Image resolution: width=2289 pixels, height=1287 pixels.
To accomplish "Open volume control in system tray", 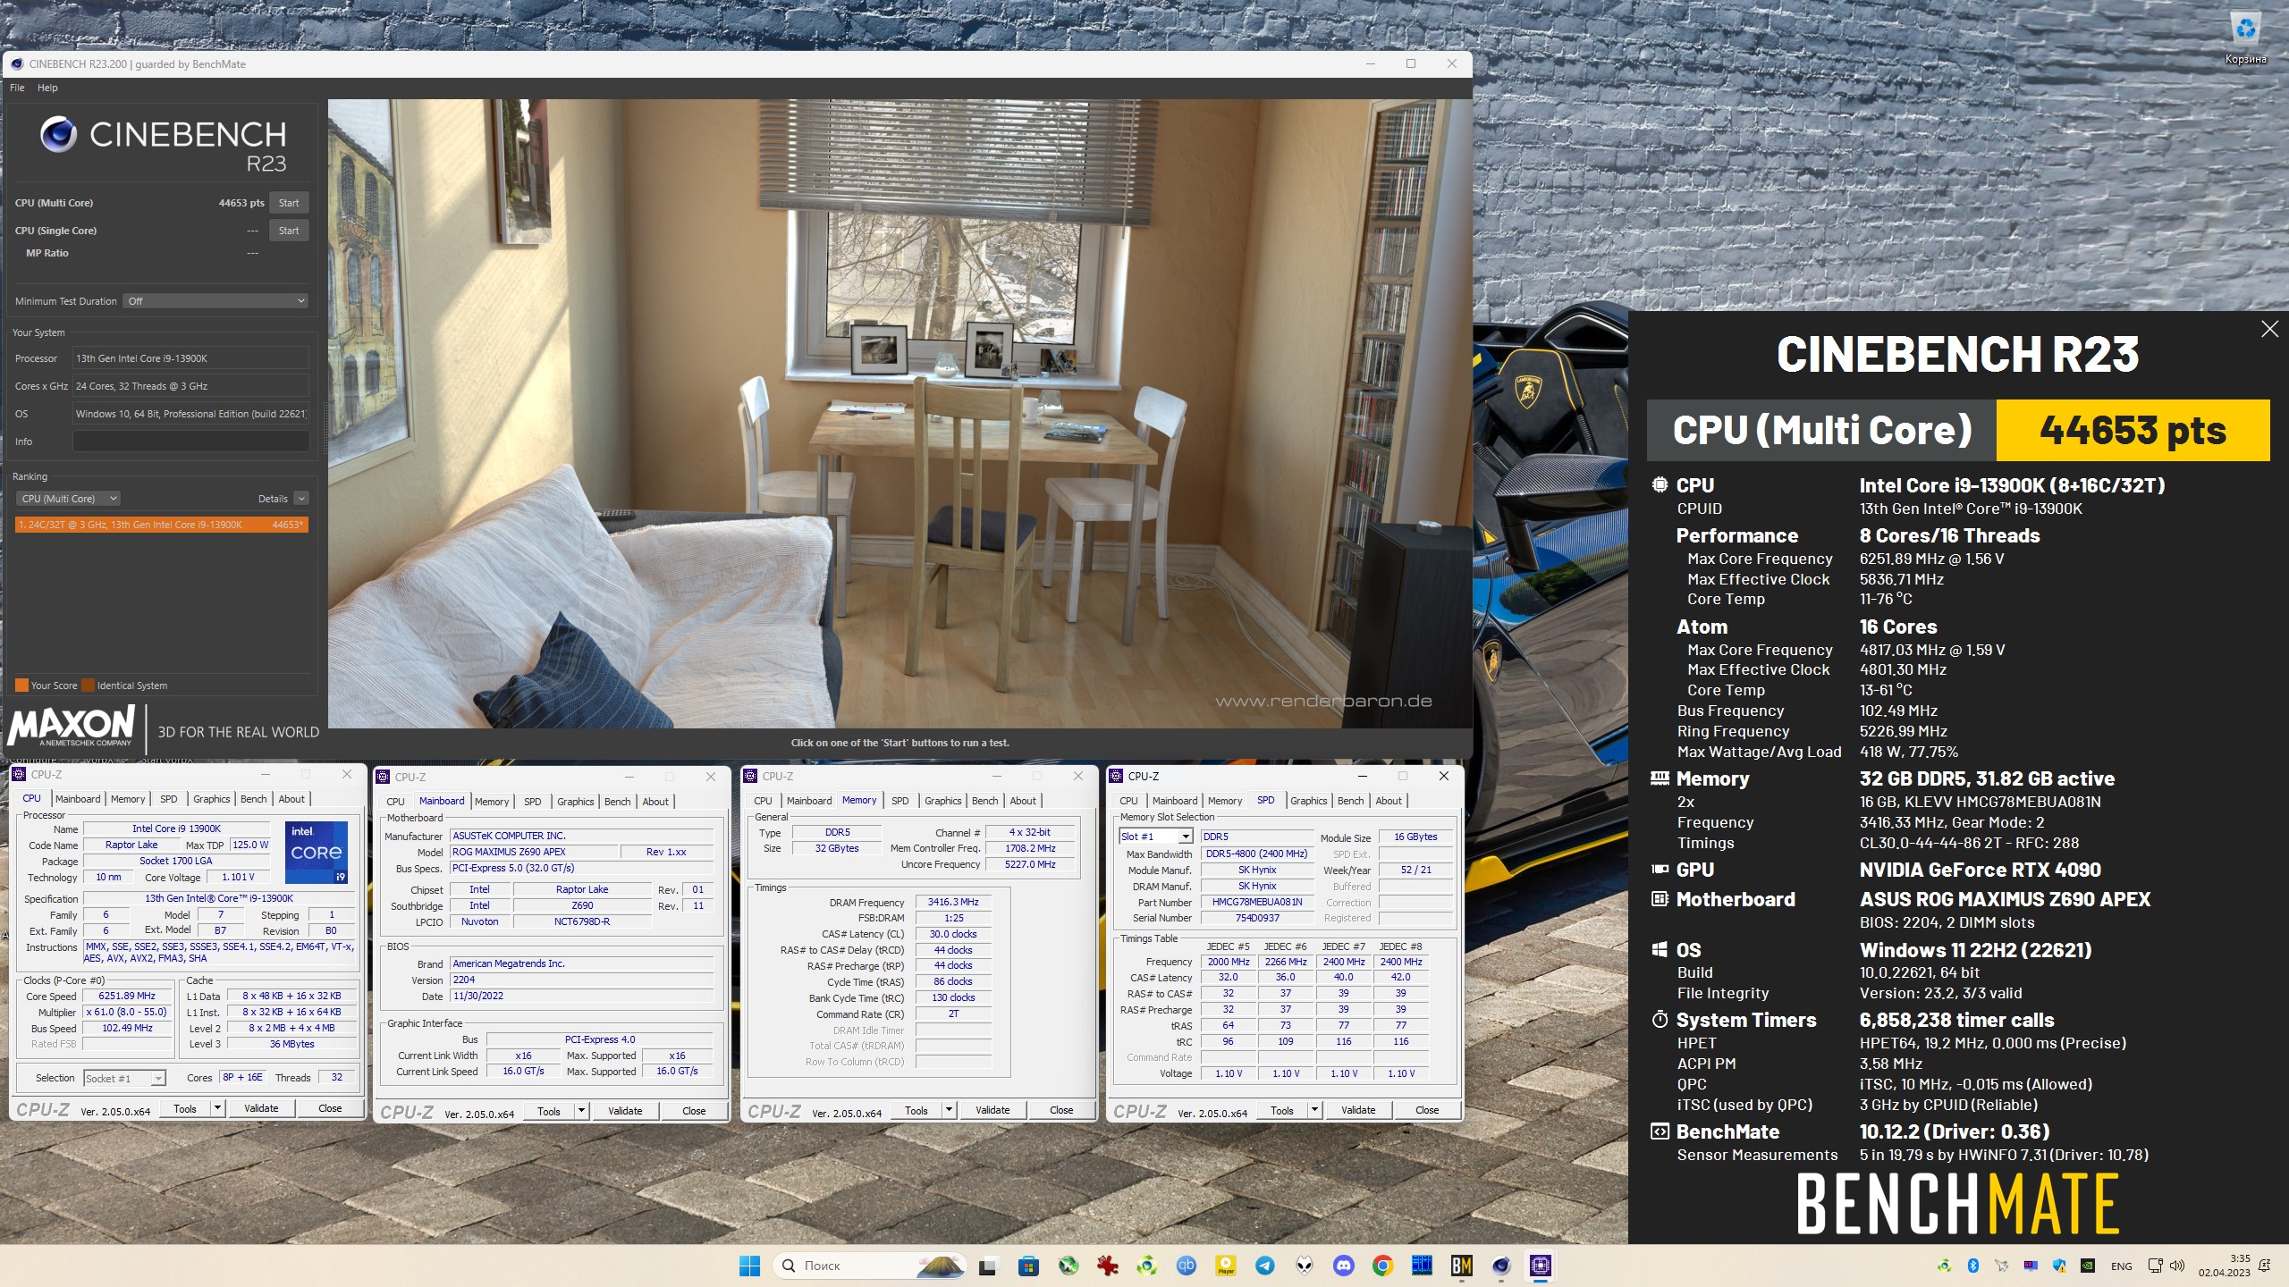I will 2176,1266.
